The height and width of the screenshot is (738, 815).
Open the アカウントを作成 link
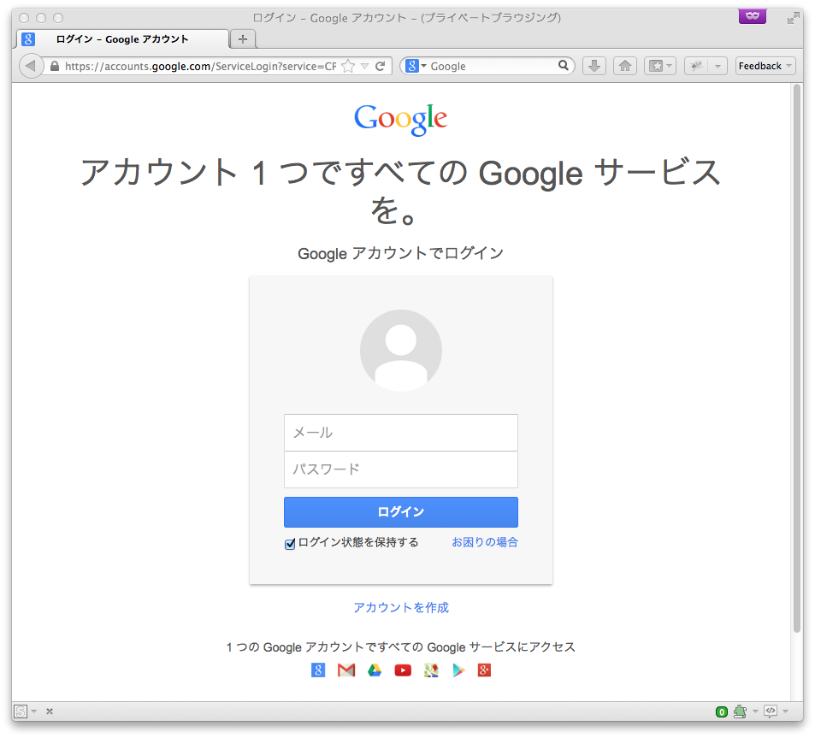tap(401, 607)
